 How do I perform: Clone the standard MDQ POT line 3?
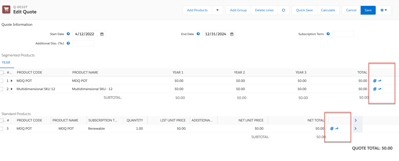coord(332,128)
